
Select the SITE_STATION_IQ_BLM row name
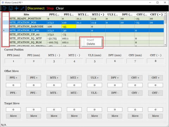tap(25, 42)
